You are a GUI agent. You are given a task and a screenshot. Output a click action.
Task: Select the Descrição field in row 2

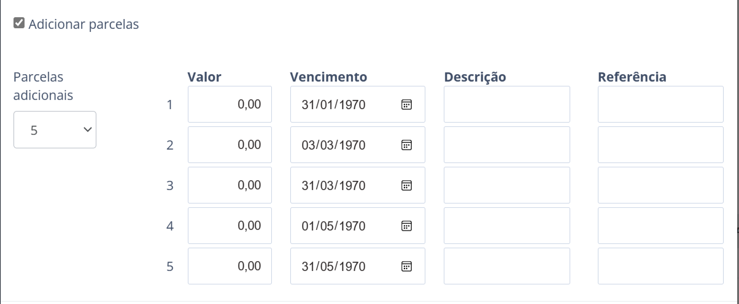tap(506, 145)
